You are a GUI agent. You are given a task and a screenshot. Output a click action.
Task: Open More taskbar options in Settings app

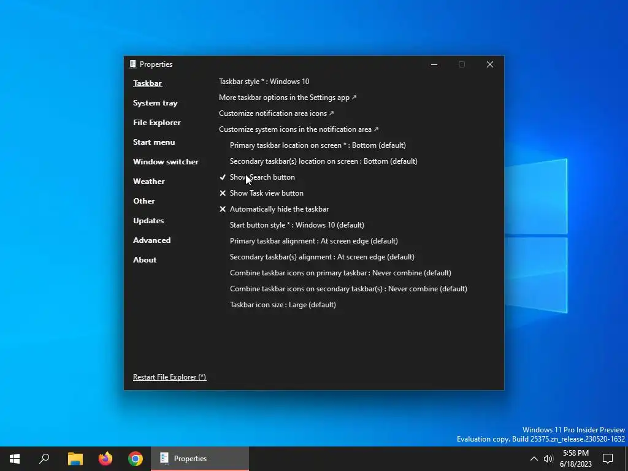(x=288, y=98)
